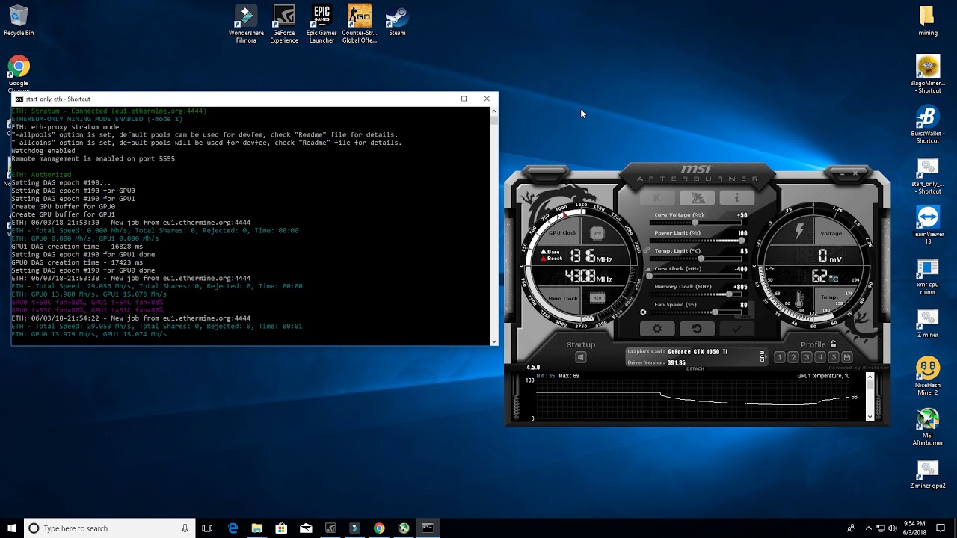Image resolution: width=957 pixels, height=538 pixels.
Task: Open the Recycle Bin desktop icon
Action: tap(19, 21)
